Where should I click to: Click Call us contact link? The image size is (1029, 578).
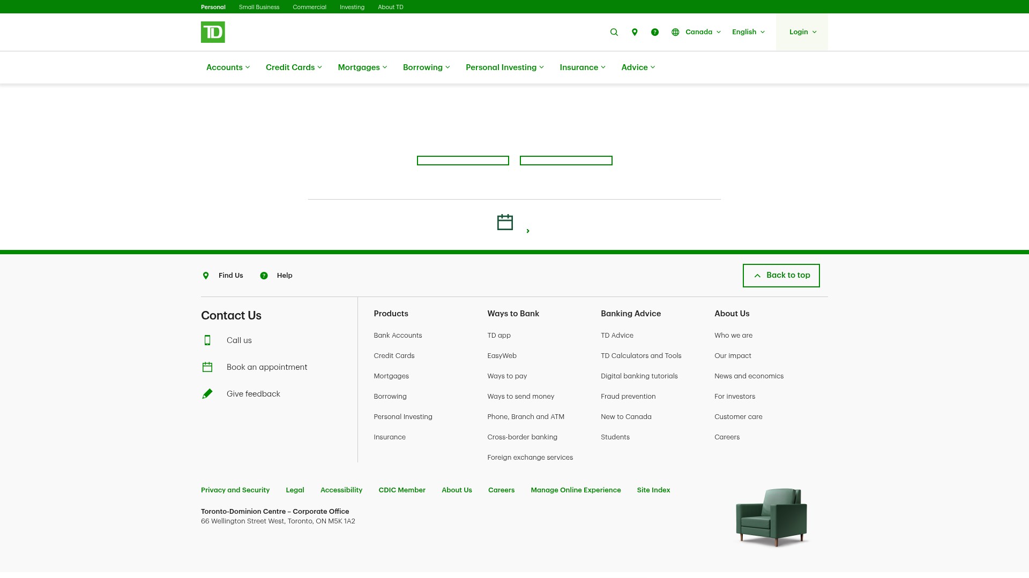click(239, 340)
